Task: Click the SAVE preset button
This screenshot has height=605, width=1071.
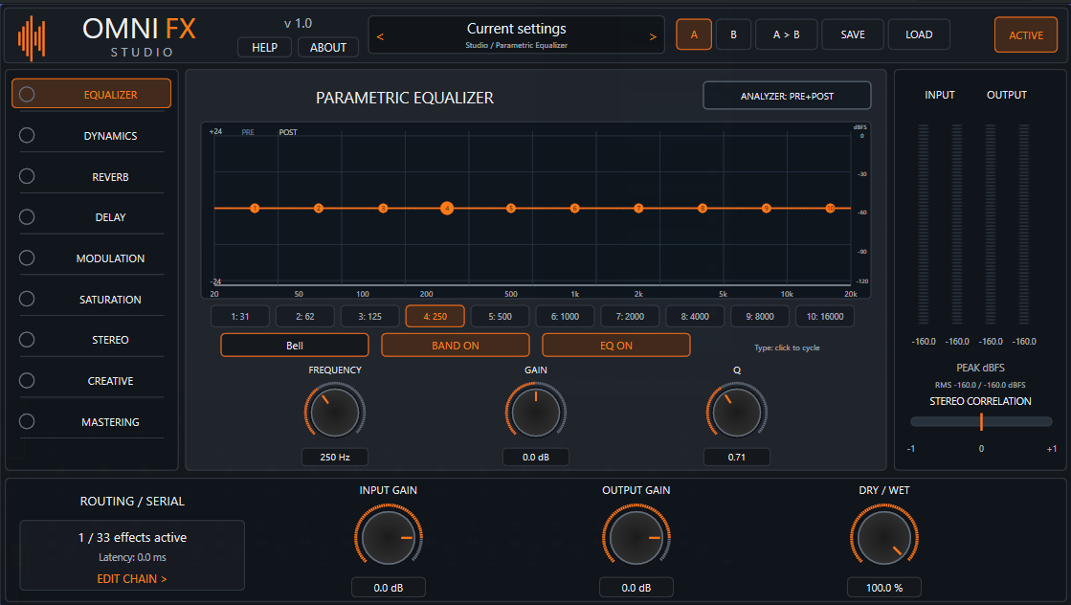Action: click(853, 34)
